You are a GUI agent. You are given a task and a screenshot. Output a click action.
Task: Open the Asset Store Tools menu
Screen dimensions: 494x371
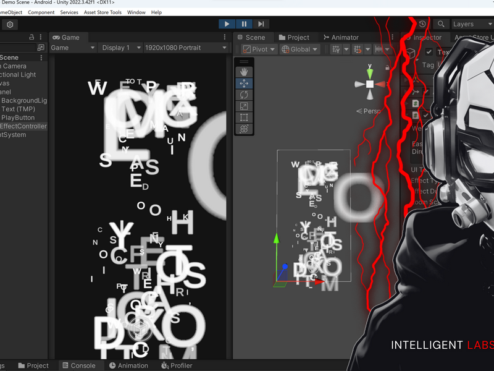coord(103,12)
